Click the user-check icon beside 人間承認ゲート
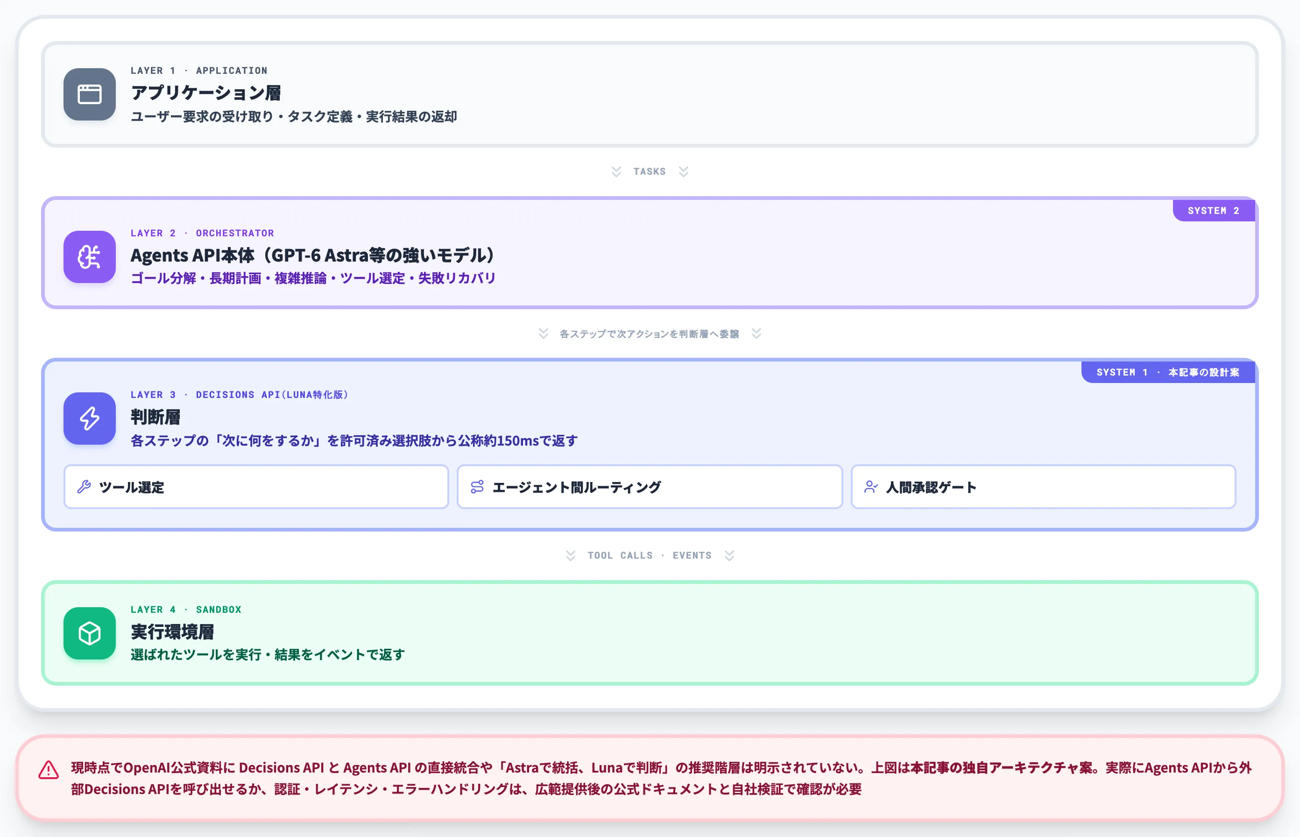Viewport: 1300px width, 837px height. (871, 487)
